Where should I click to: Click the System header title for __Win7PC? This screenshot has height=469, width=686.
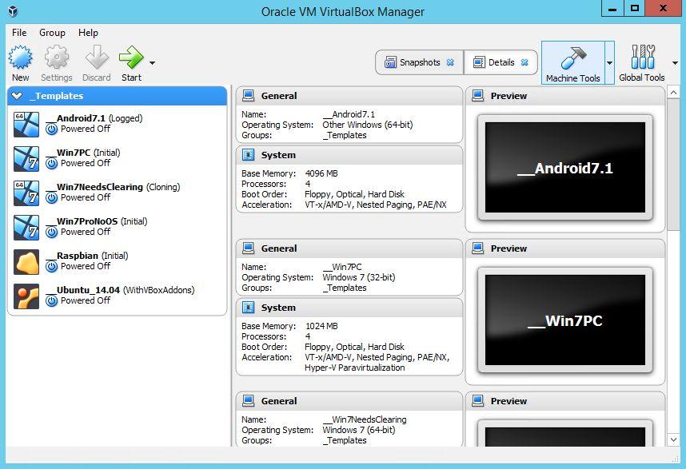coord(278,308)
